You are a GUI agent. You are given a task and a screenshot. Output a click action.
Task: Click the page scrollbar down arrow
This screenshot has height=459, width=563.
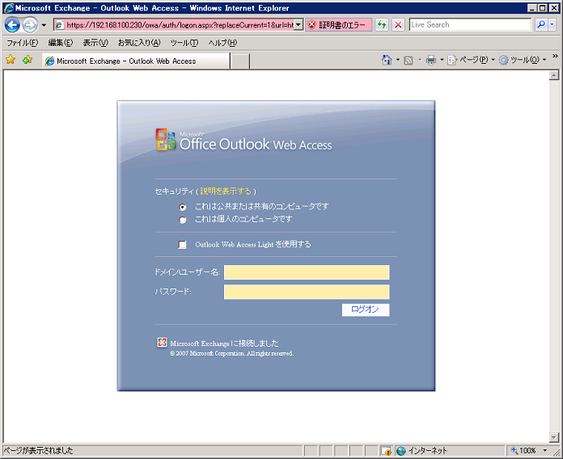554,437
